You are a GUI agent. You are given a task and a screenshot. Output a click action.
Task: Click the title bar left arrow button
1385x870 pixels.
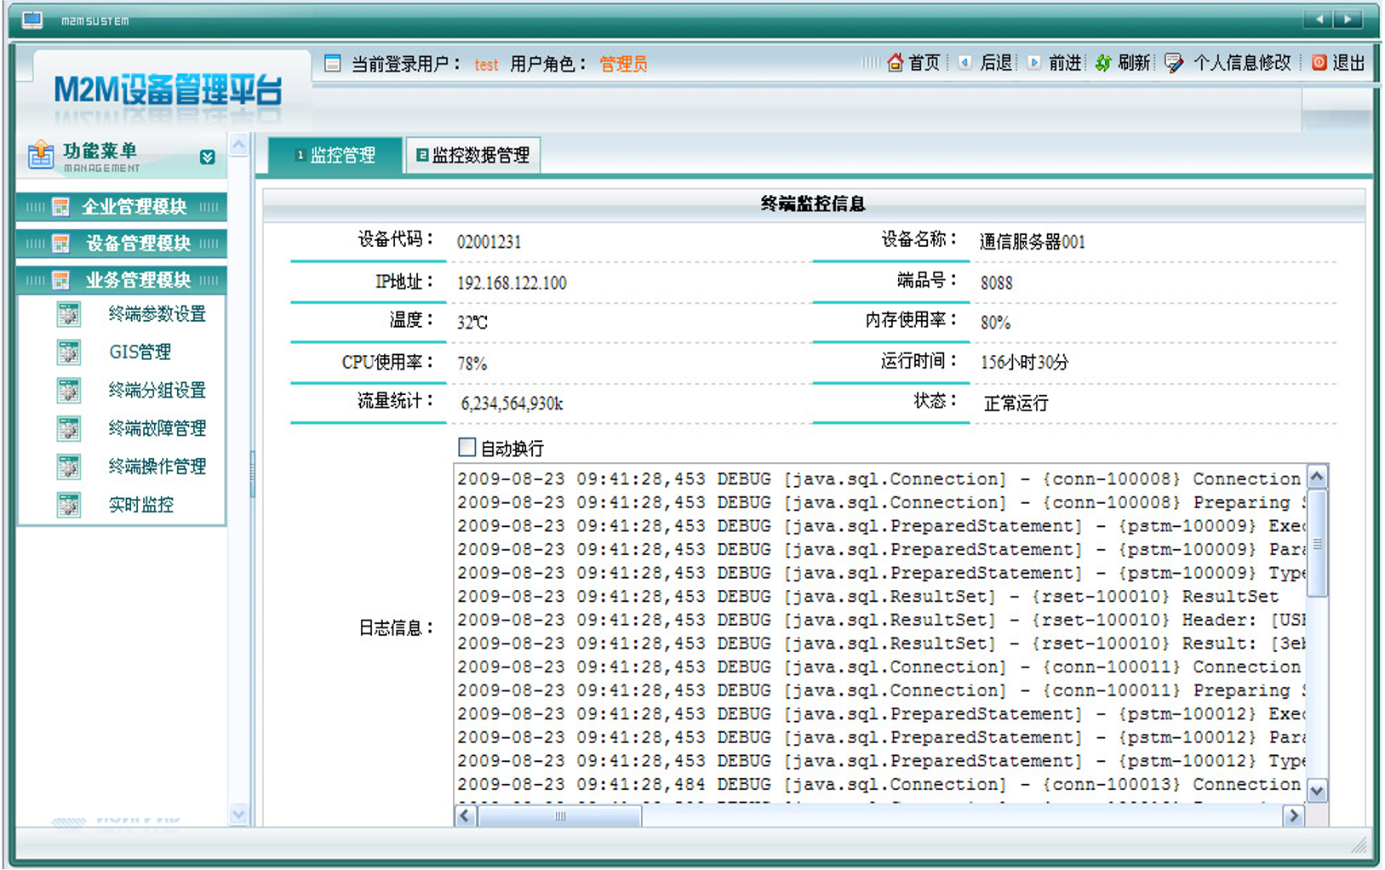pyautogui.click(x=1319, y=19)
